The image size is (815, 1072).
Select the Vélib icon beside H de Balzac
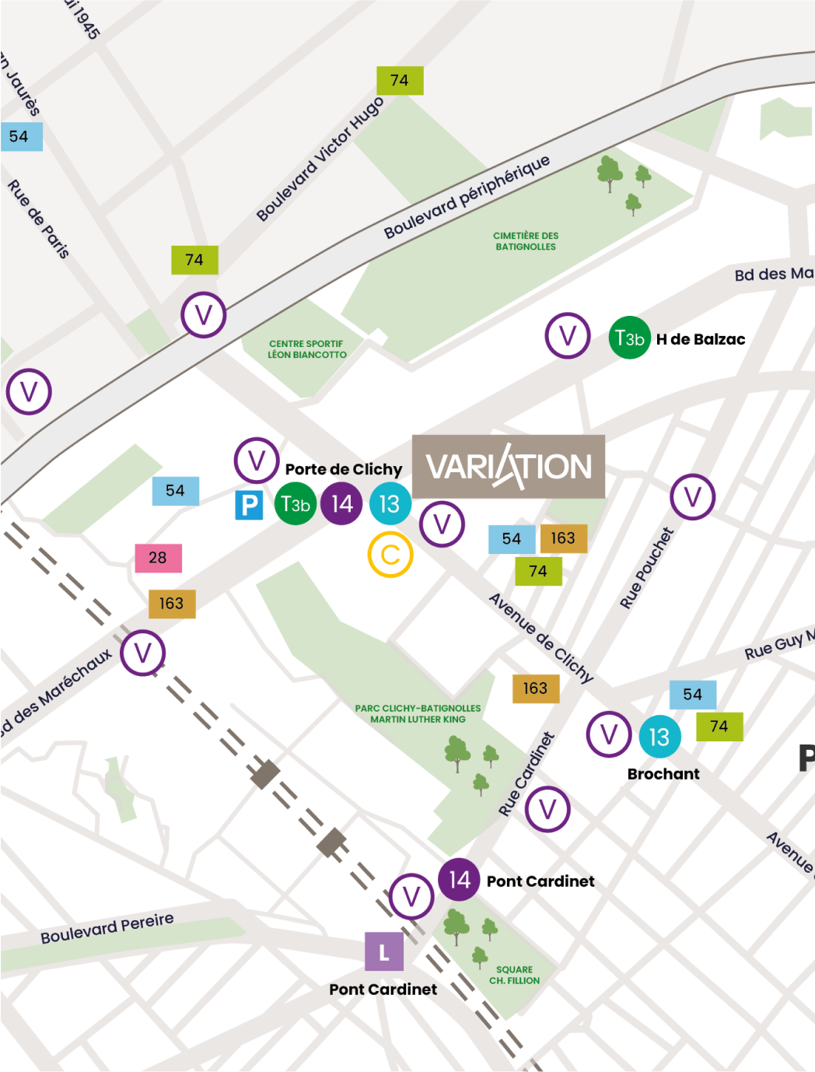pyautogui.click(x=568, y=336)
